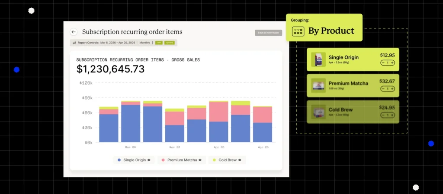Open the Monthly interval selector
443x194 pixels.
click(144, 43)
